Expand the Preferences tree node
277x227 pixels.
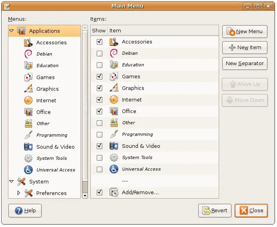[x=18, y=193]
